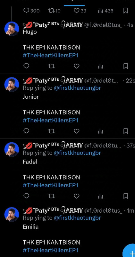View analytics showing 436 views
Screen dimensions: 135x257
105,11
